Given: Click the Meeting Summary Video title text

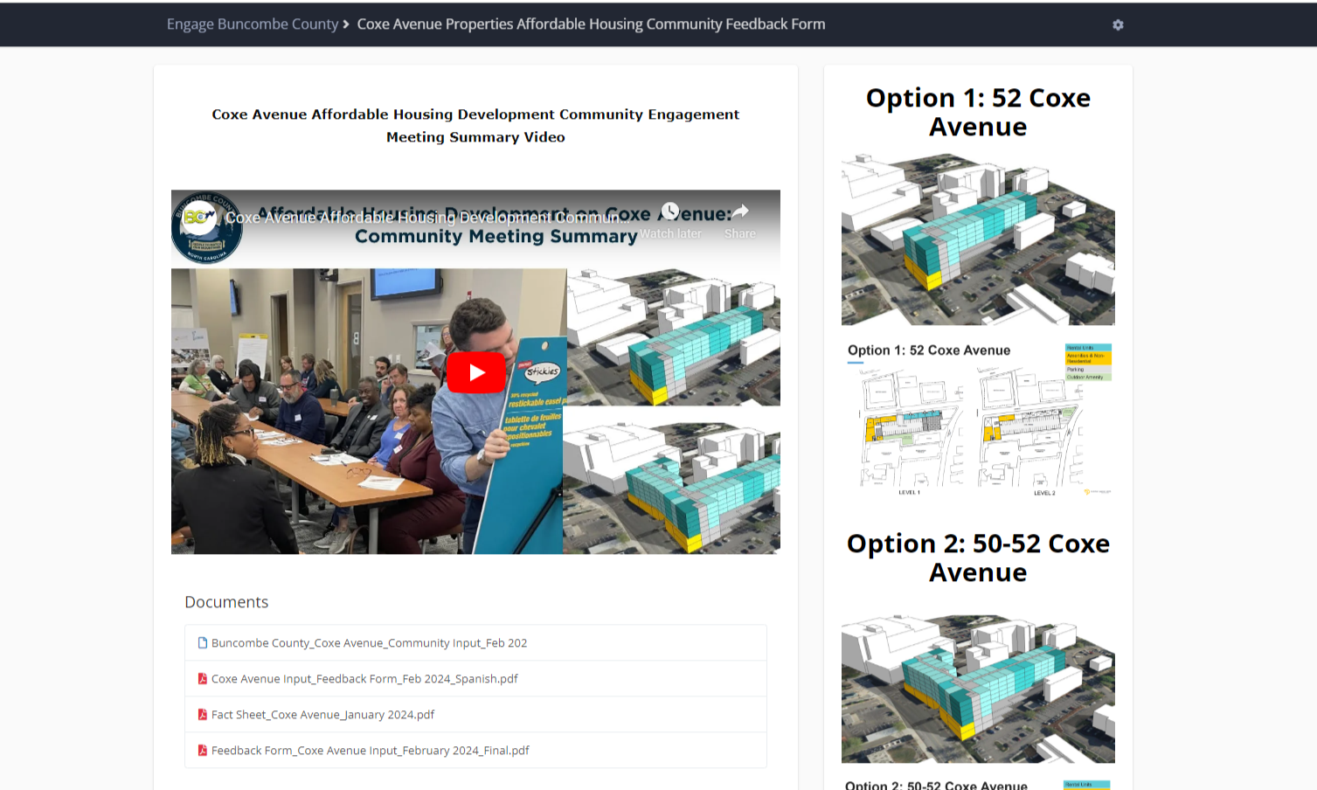Looking at the screenshot, I should (475, 126).
